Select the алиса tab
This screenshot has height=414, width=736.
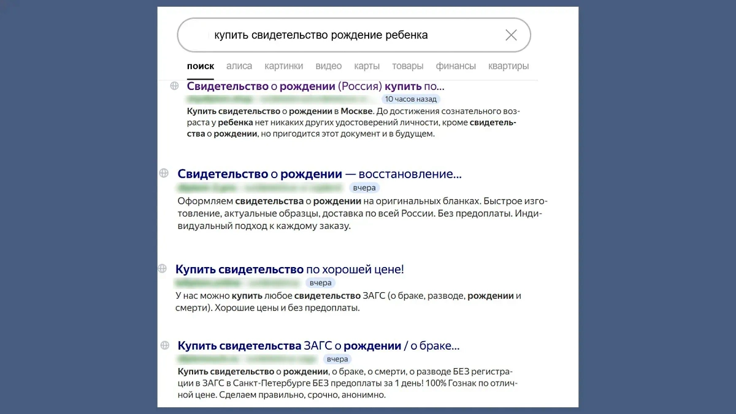239,66
